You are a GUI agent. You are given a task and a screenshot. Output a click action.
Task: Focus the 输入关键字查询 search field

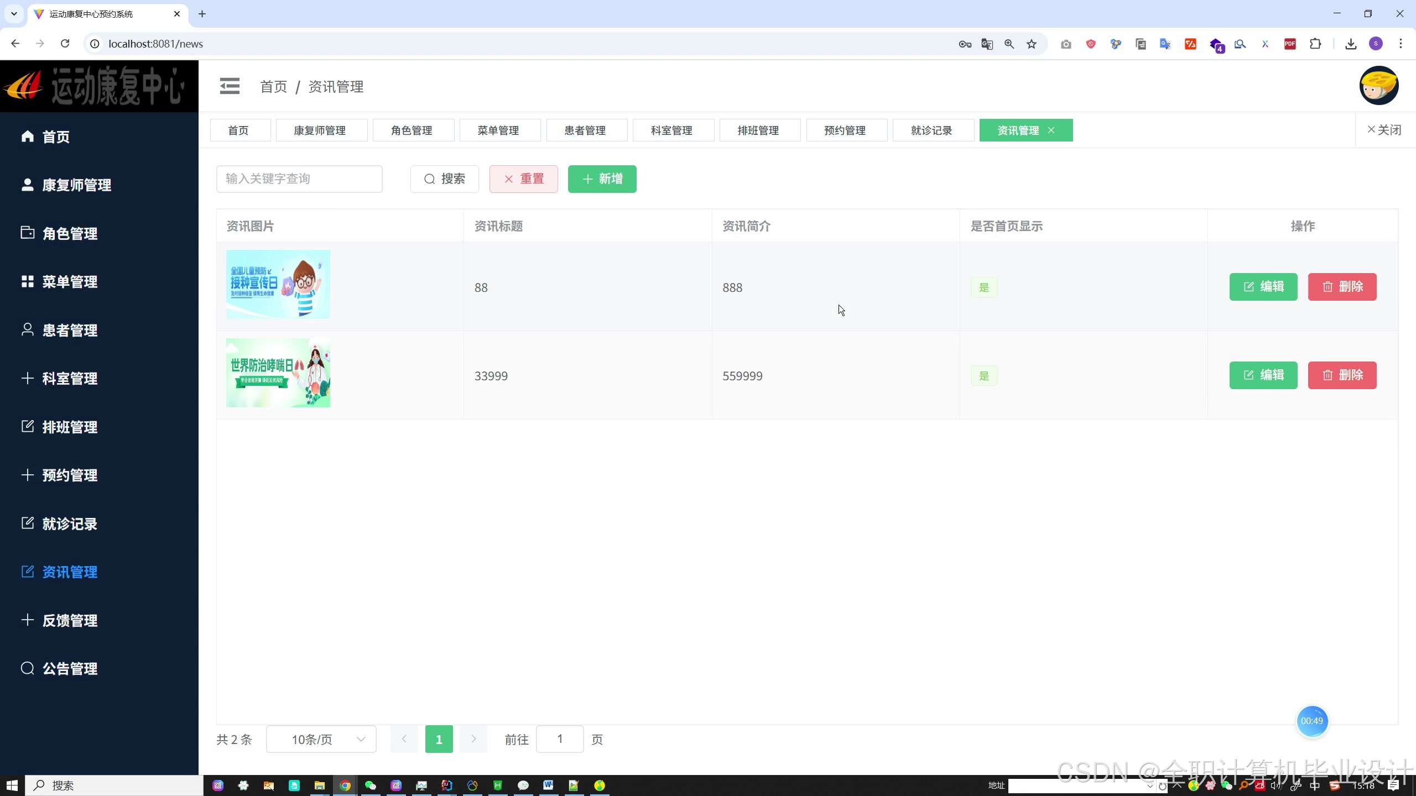(x=299, y=179)
